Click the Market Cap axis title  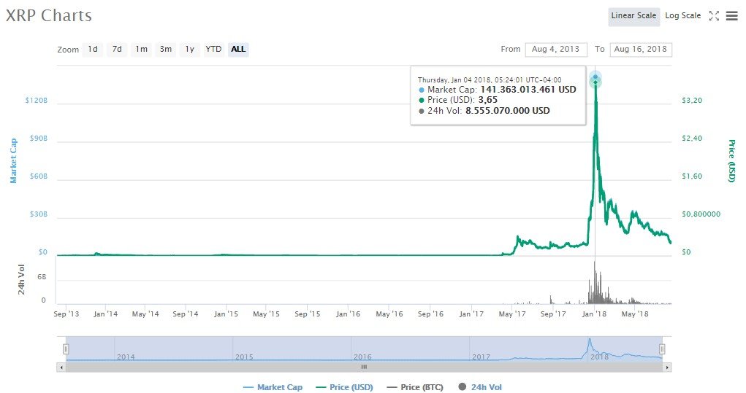[x=13, y=161]
